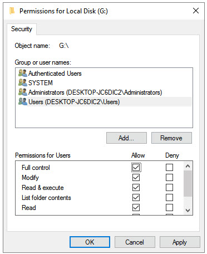The width and height of the screenshot is (207, 254).
Task: Uncheck Allow for Read & execute
Action: pos(136,188)
